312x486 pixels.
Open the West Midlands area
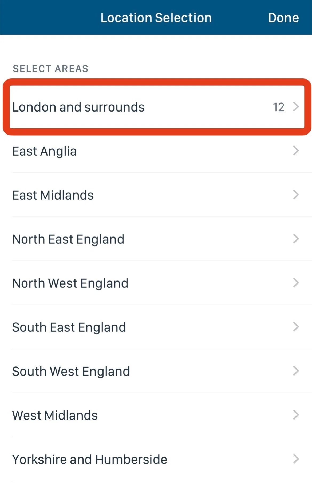point(55,416)
